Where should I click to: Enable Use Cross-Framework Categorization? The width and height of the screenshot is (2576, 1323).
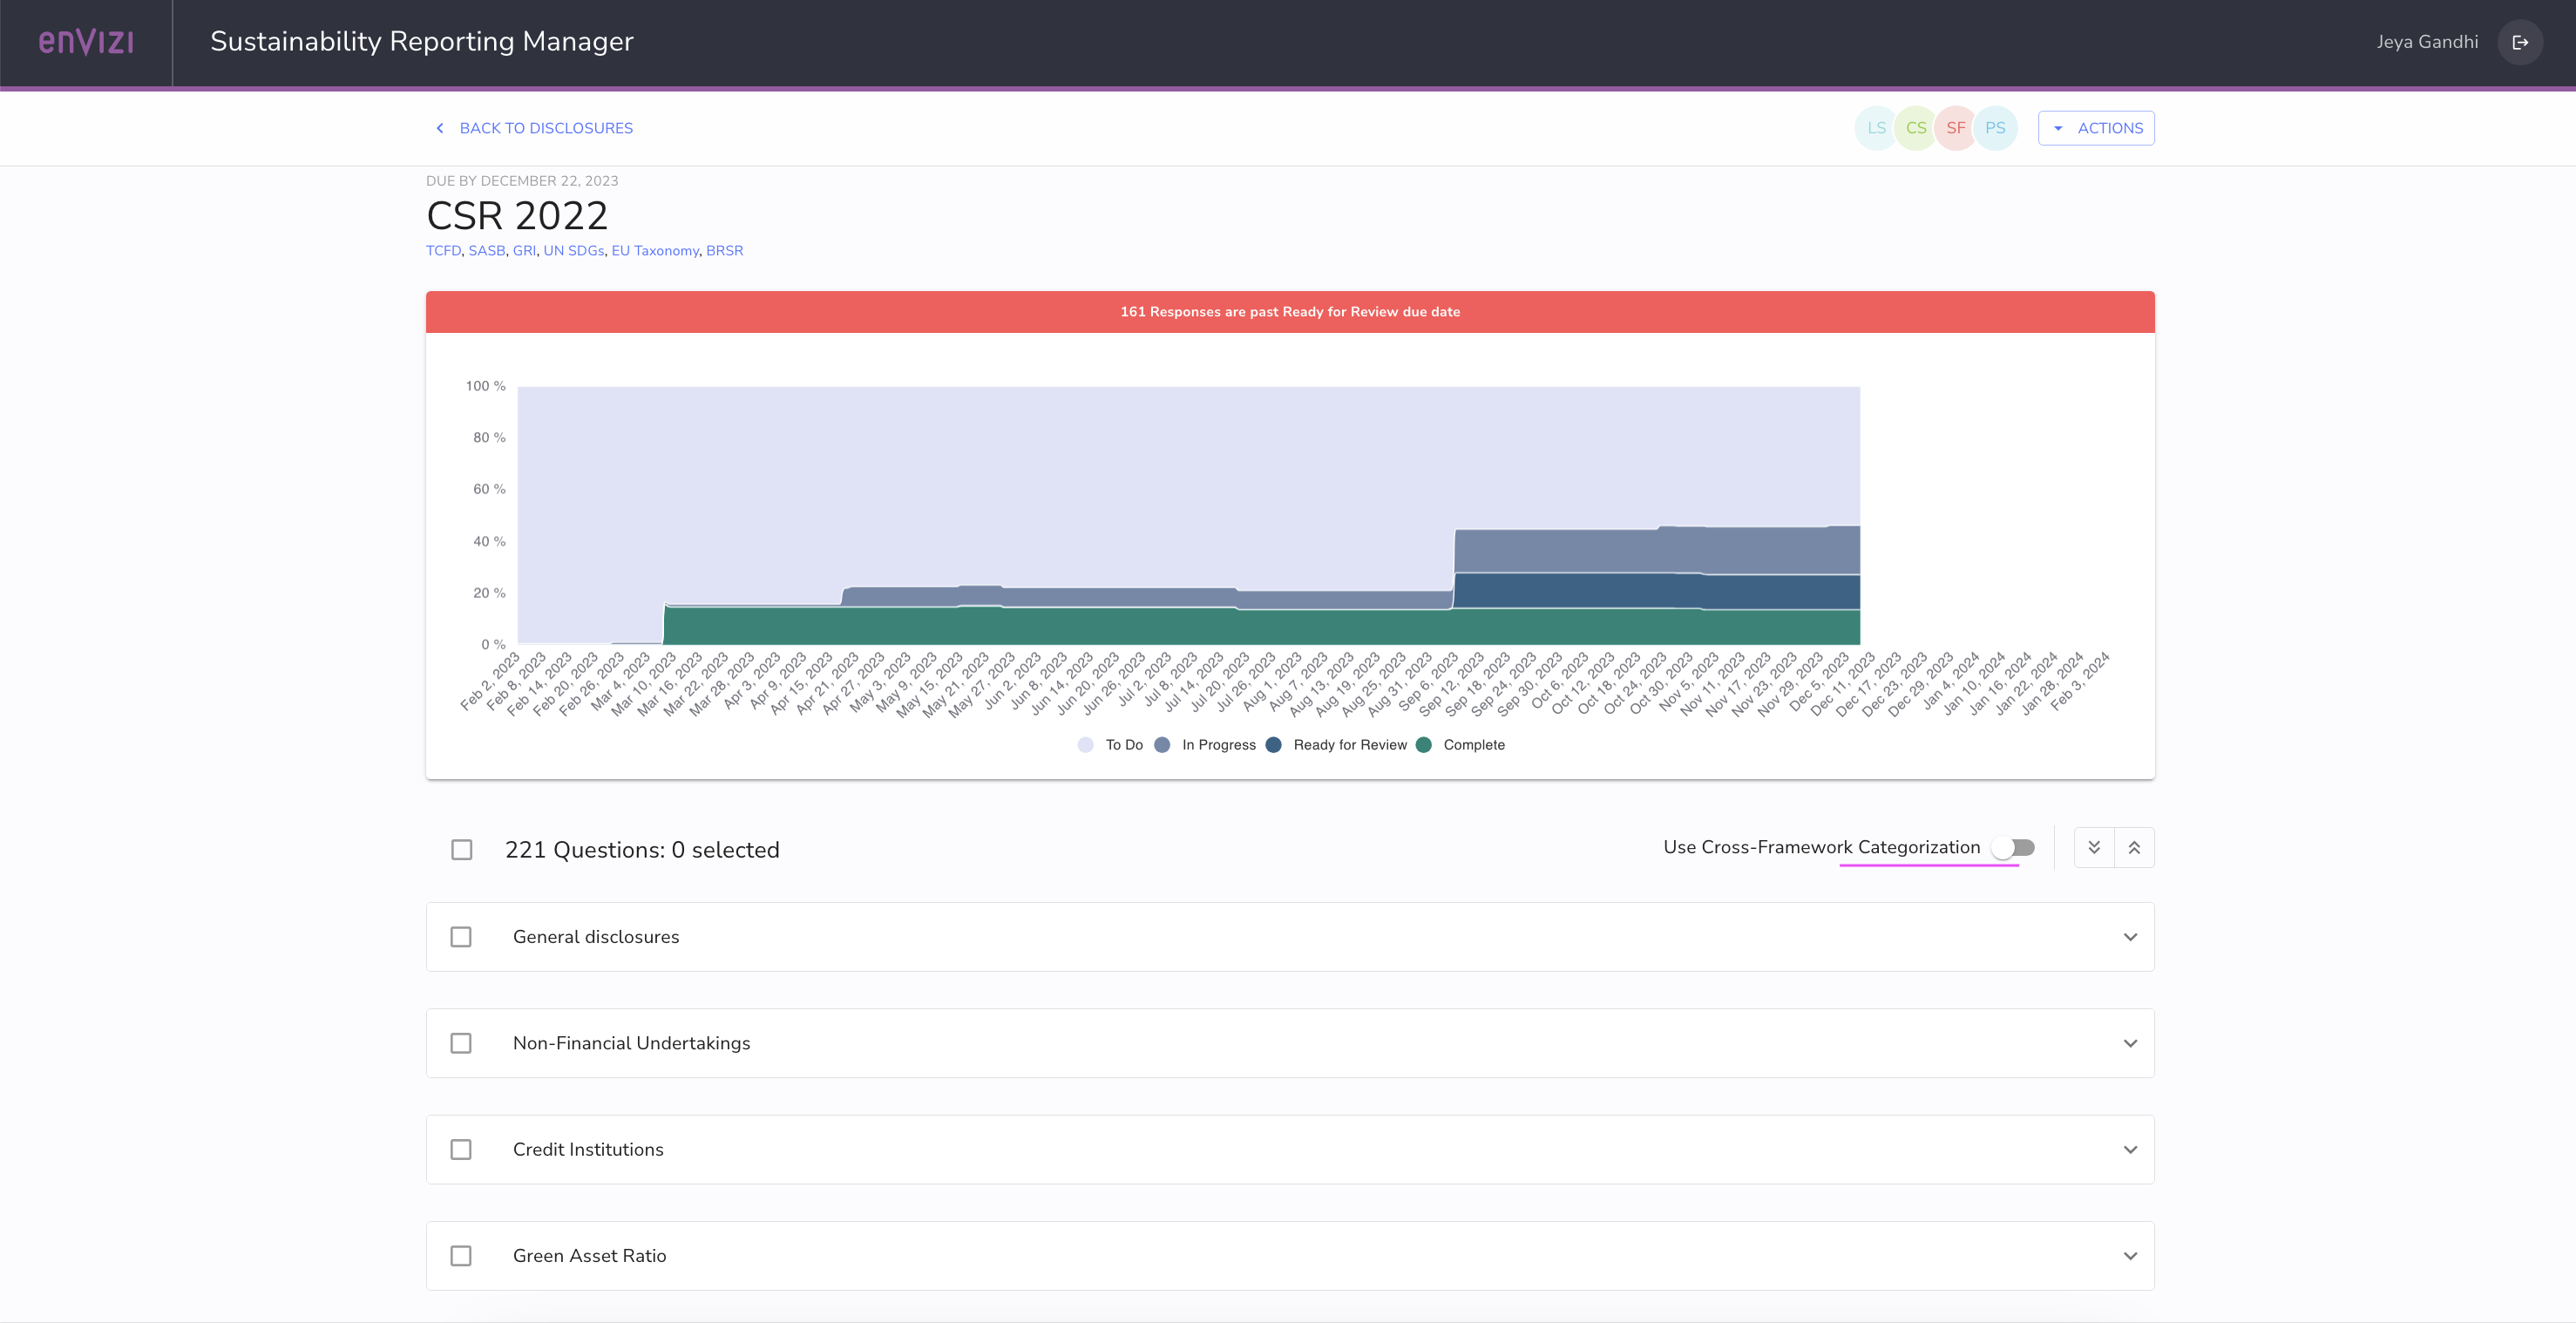click(2012, 847)
